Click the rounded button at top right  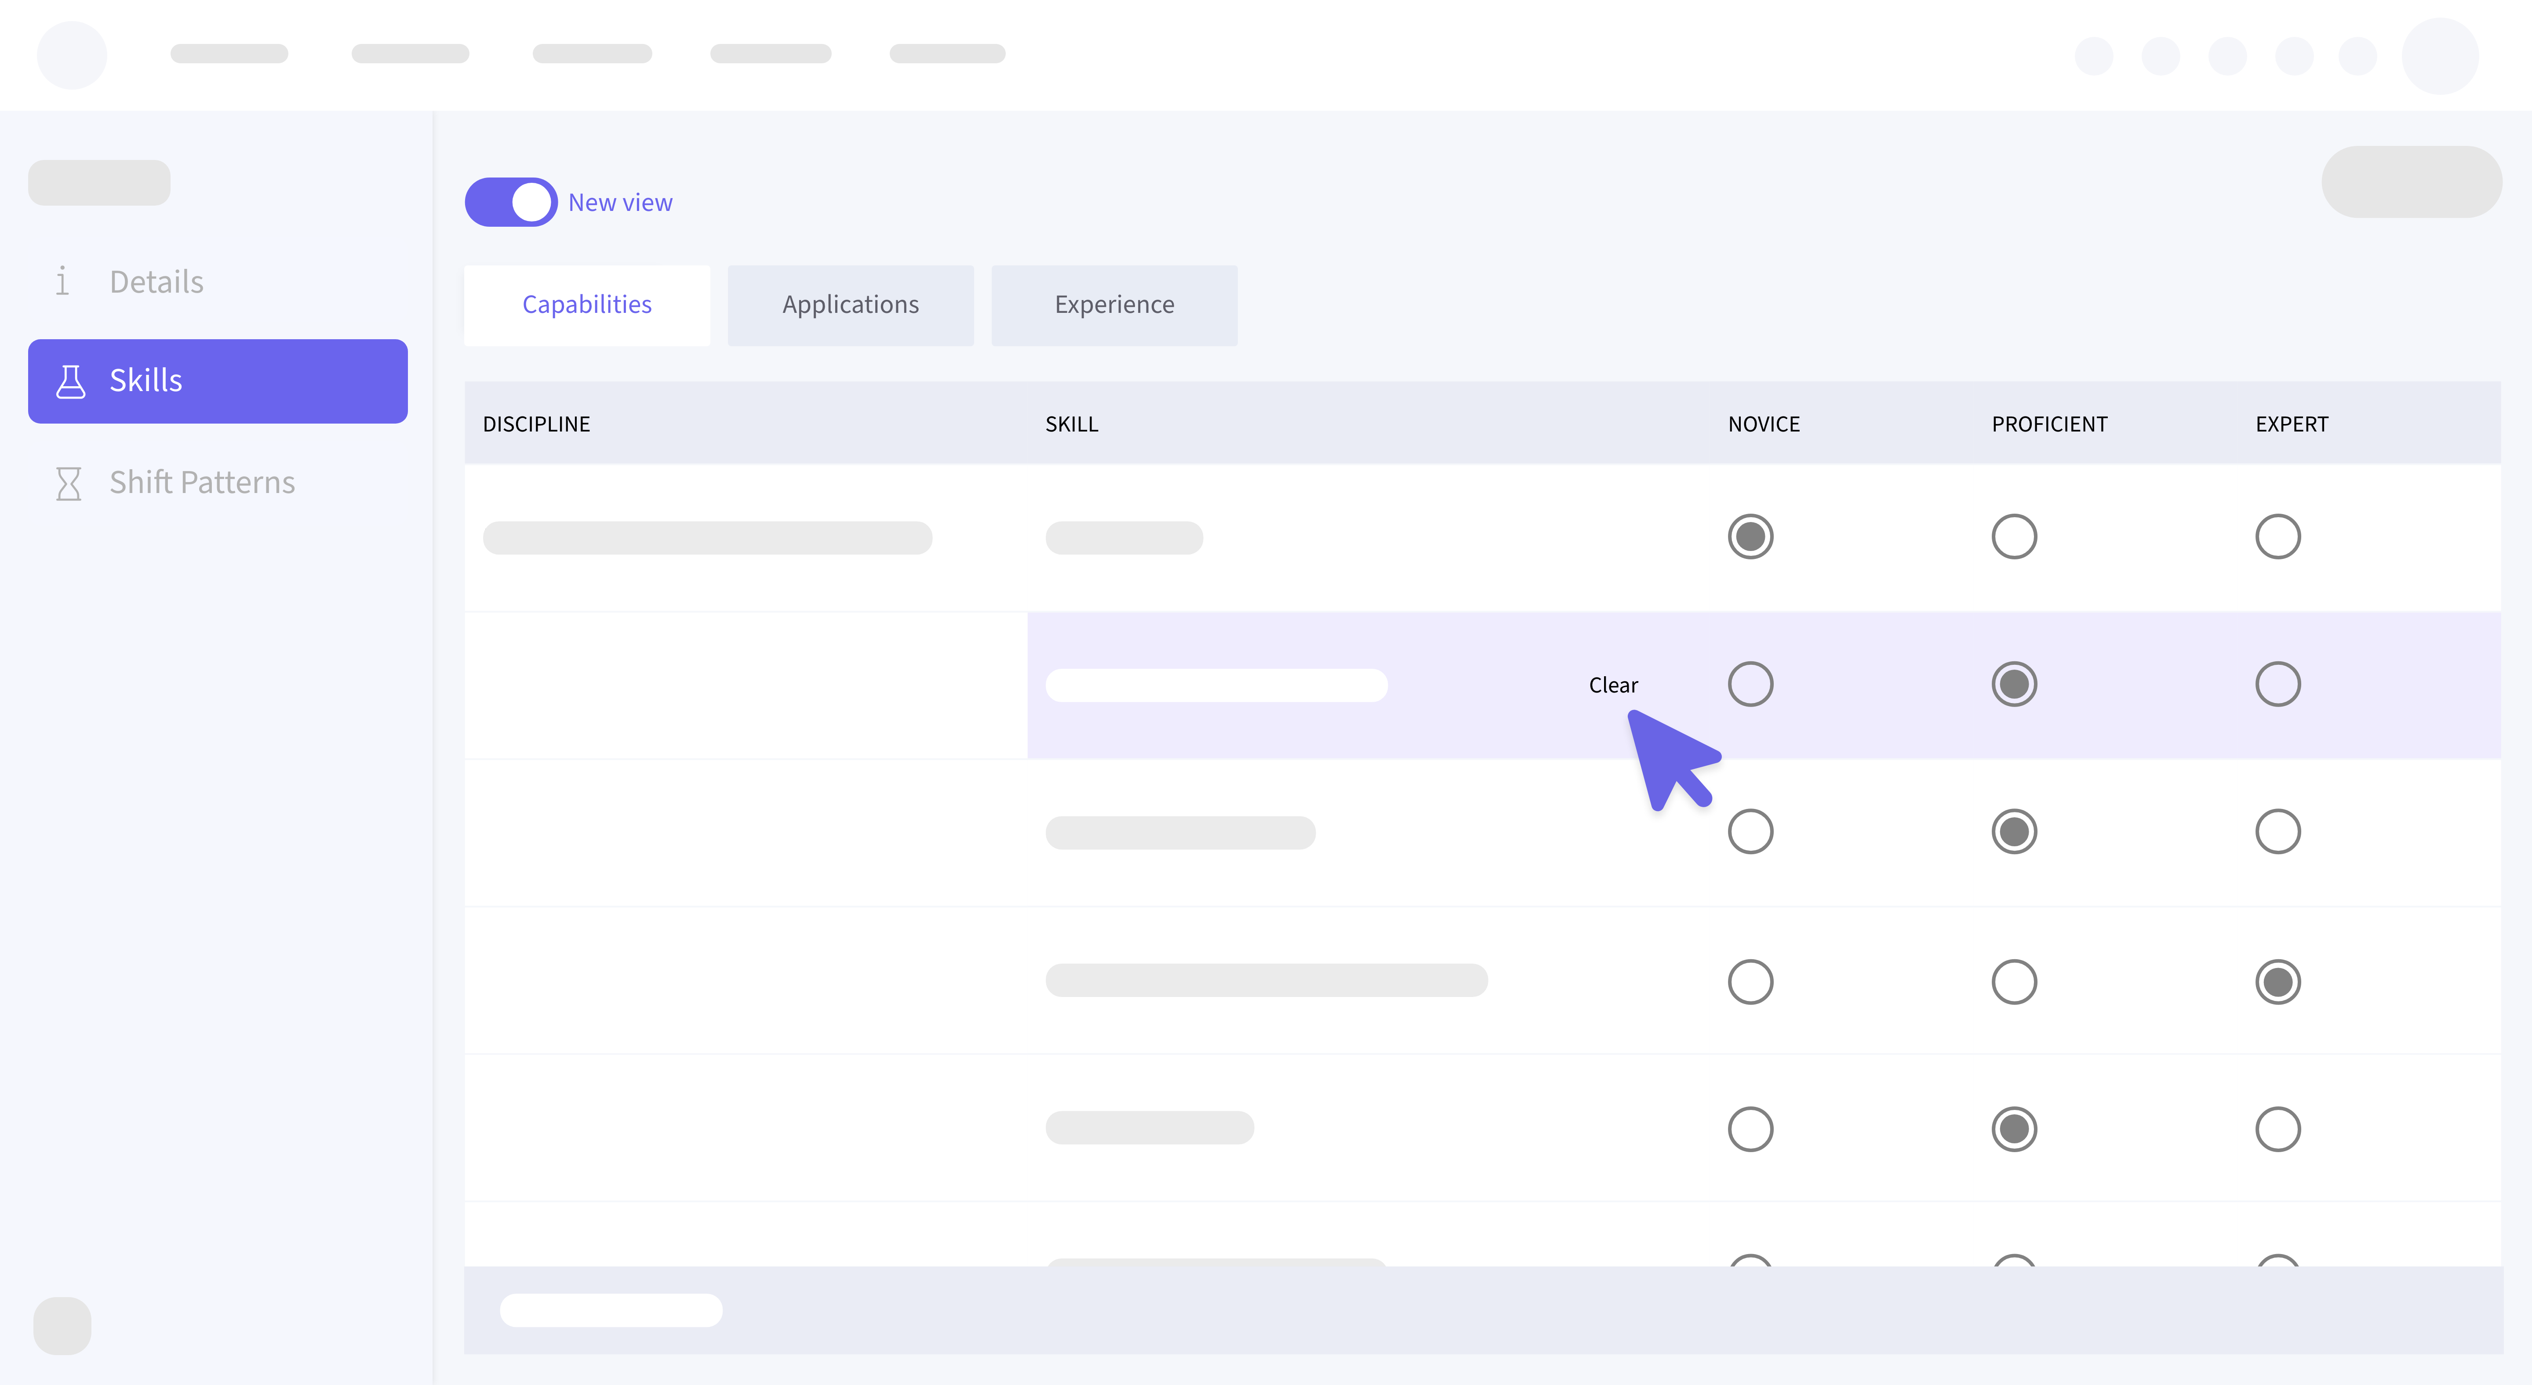2411,183
